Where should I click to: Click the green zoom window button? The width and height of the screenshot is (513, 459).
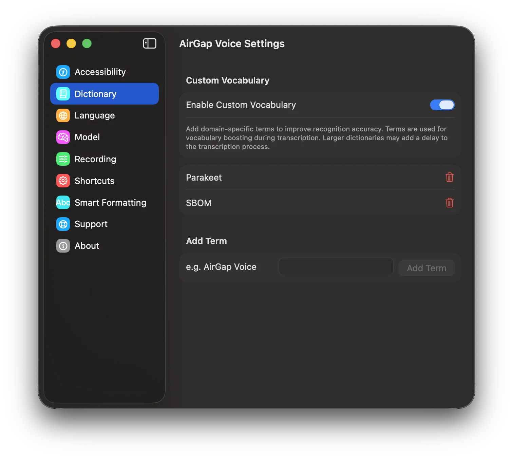click(x=87, y=43)
